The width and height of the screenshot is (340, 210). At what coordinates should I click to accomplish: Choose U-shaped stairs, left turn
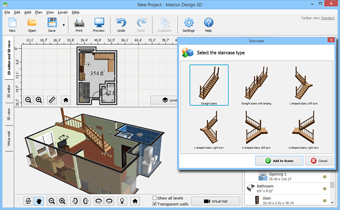257,129
